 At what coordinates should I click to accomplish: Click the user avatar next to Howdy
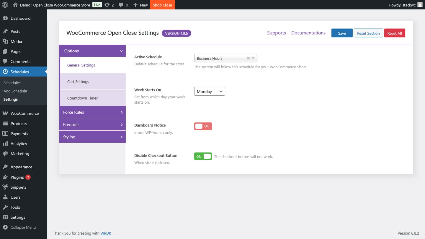point(420,5)
